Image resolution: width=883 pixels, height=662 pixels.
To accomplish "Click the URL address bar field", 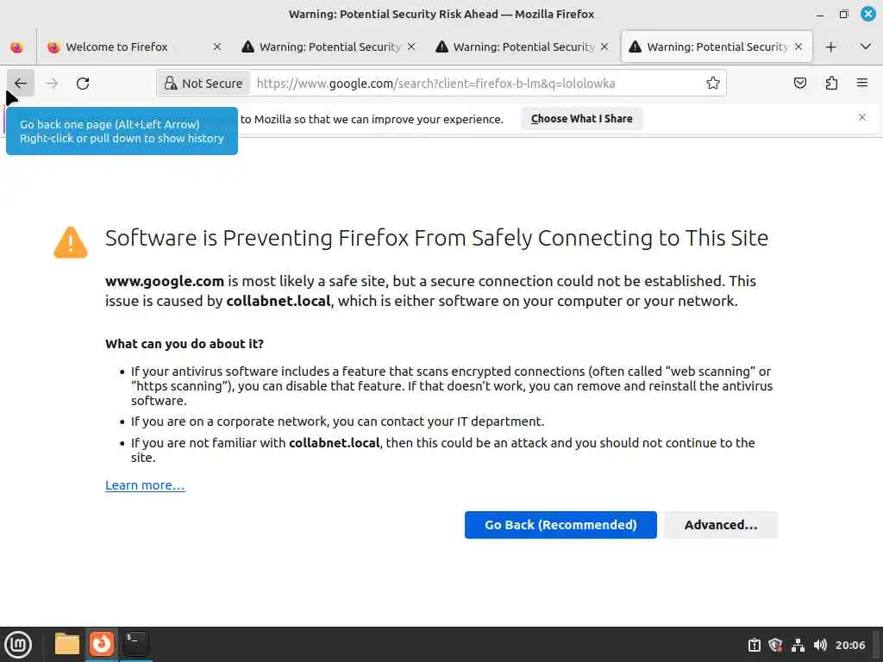I will point(474,84).
